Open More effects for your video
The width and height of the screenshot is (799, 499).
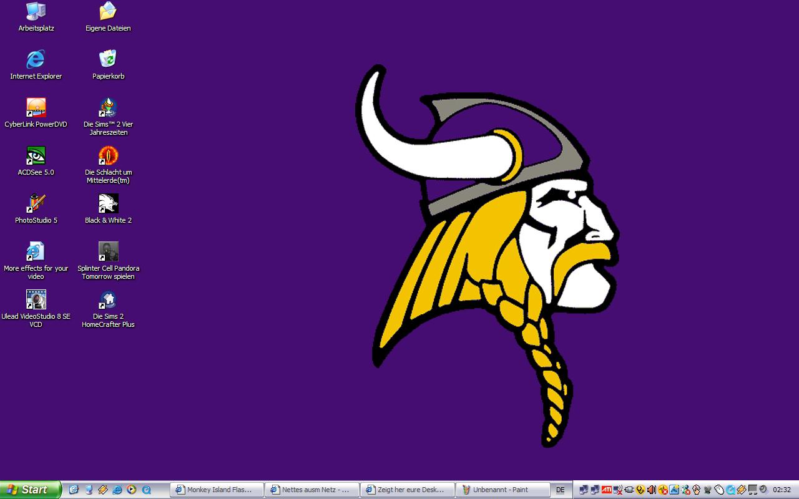tap(36, 261)
